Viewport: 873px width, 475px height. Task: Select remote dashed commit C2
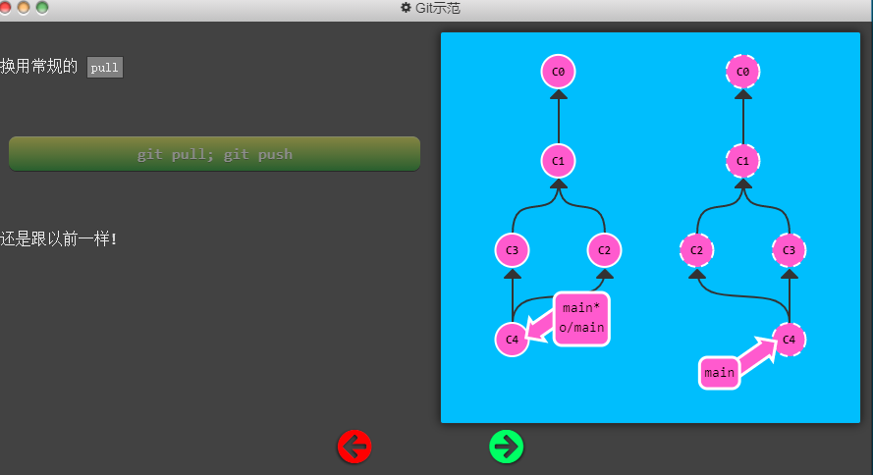coord(696,250)
